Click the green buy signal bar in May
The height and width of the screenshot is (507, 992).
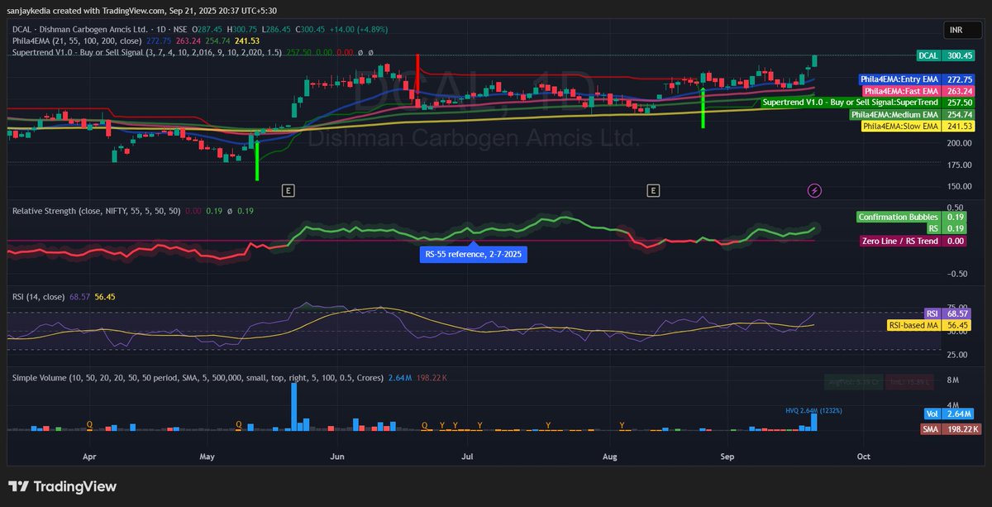(257, 160)
